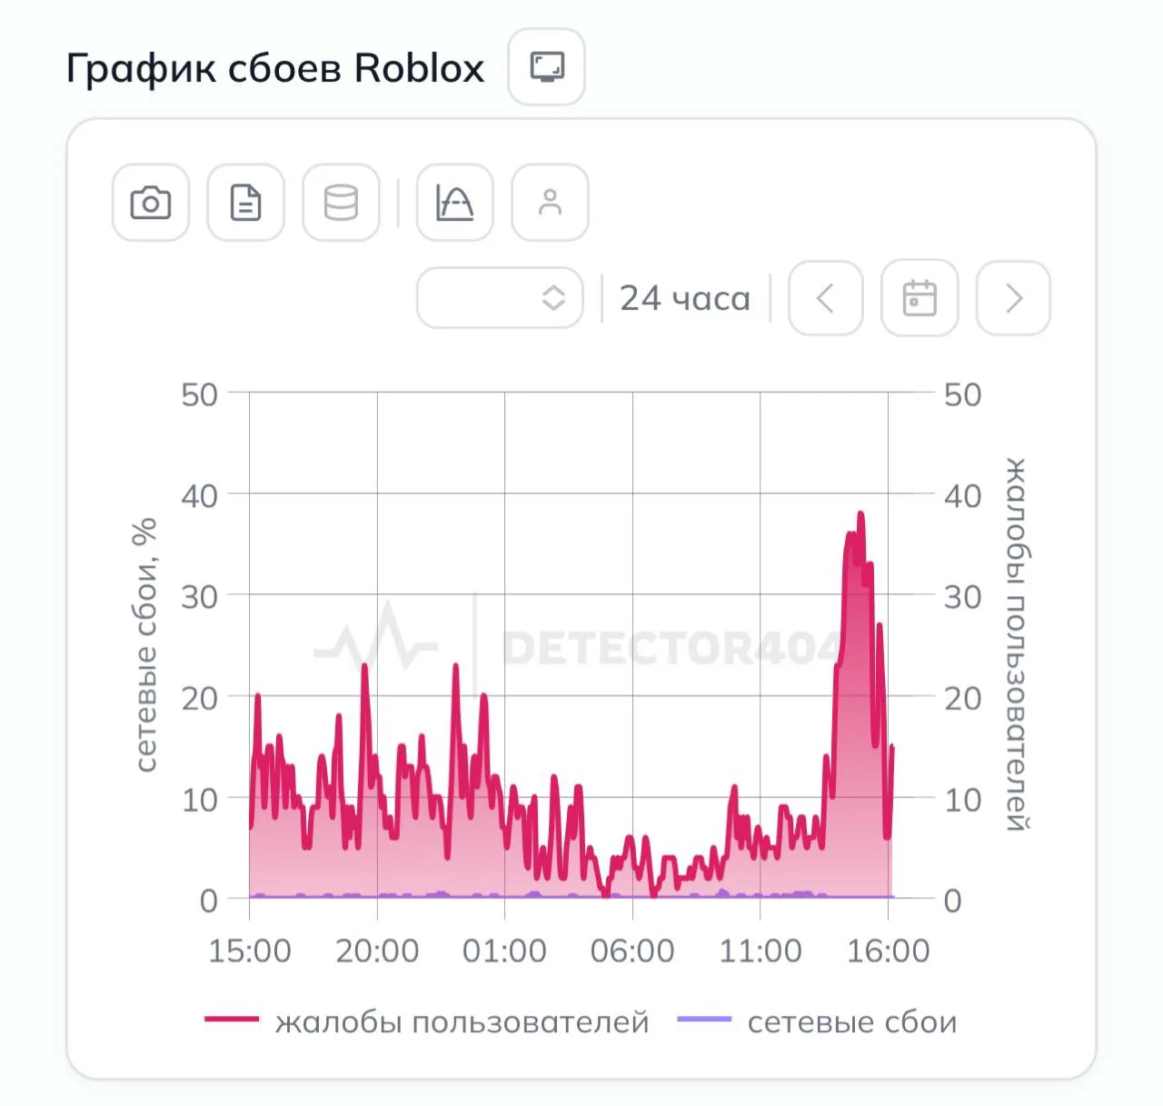The height and width of the screenshot is (1106, 1163).
Task: Click the 24 часа time range label
Action: 685,298
